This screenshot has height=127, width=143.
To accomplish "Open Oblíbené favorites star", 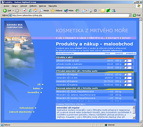I will click(x=57, y=11).
